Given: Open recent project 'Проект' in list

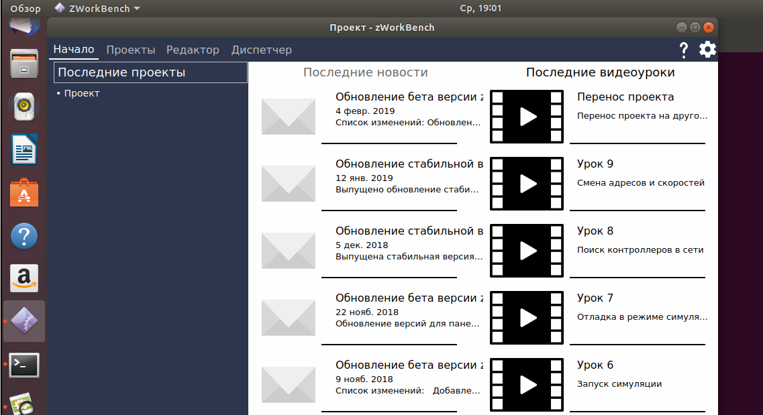Looking at the screenshot, I should [x=81, y=93].
